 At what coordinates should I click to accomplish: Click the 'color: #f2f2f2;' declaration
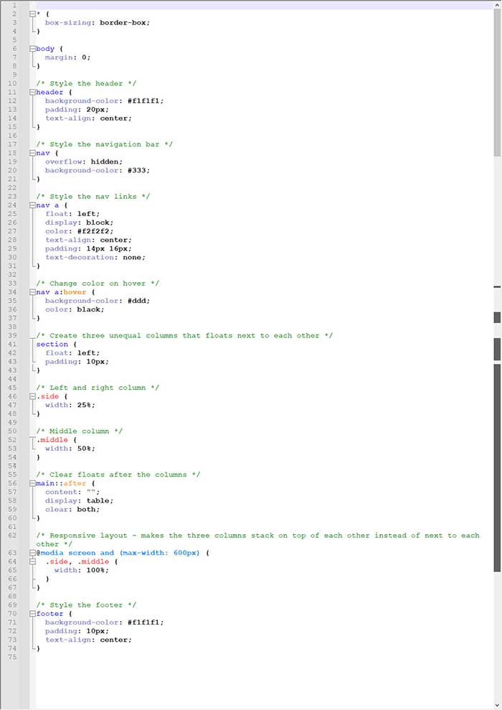(79, 231)
